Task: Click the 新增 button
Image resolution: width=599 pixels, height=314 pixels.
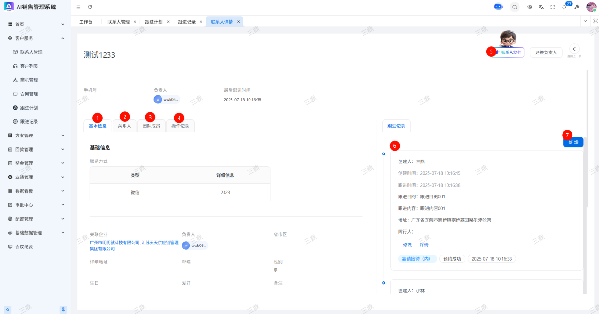Action: click(573, 143)
